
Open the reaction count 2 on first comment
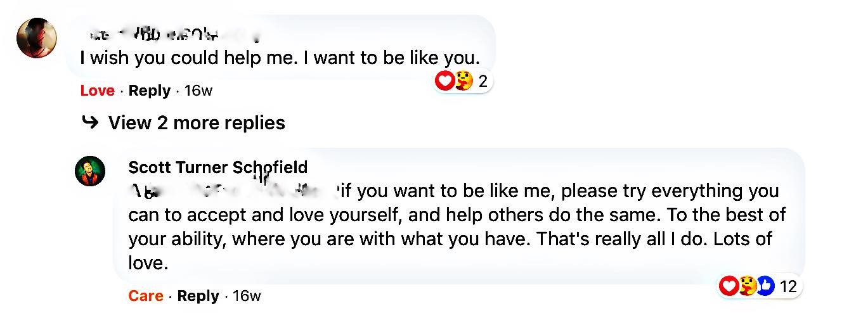(x=483, y=81)
